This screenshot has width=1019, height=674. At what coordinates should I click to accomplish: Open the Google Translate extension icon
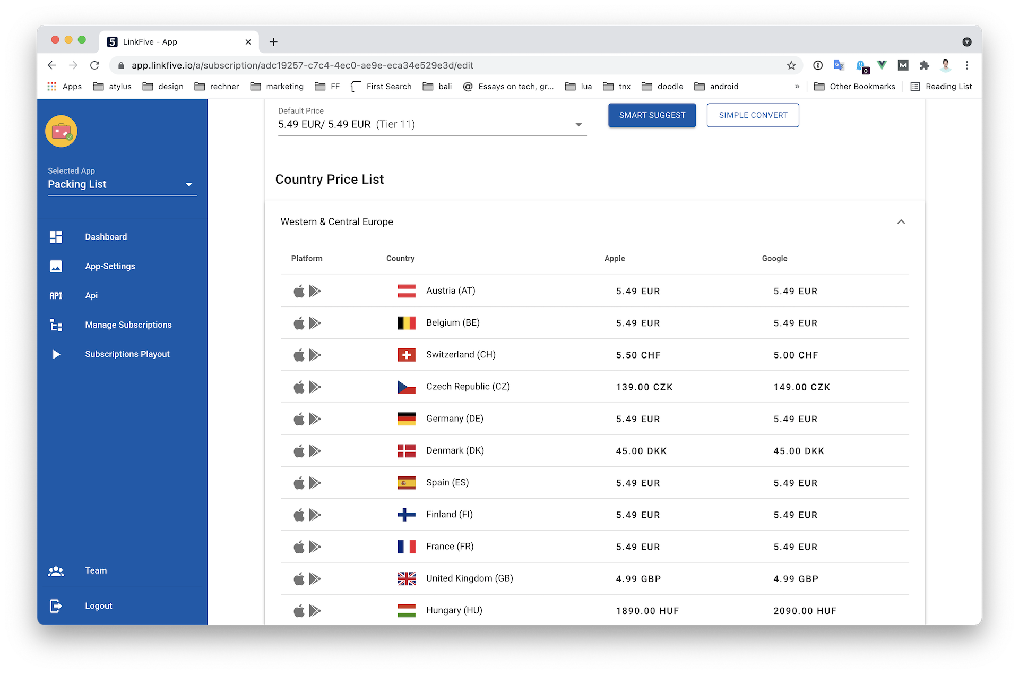[839, 65]
